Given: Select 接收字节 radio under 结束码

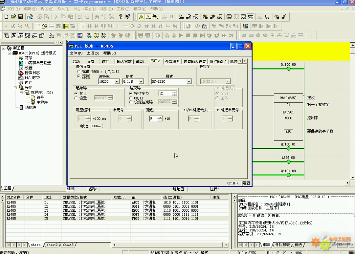Looking at the screenshot, I should click(x=131, y=93).
